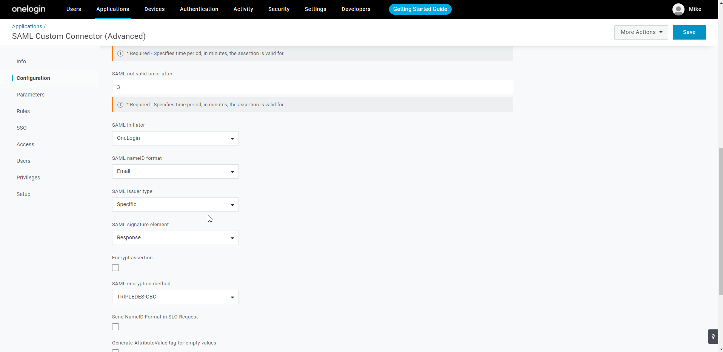723x352 pixels.
Task: Click the SAML not valid on or after field
Action: coord(312,87)
